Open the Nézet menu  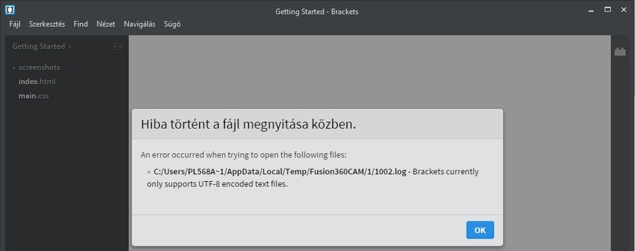click(106, 24)
